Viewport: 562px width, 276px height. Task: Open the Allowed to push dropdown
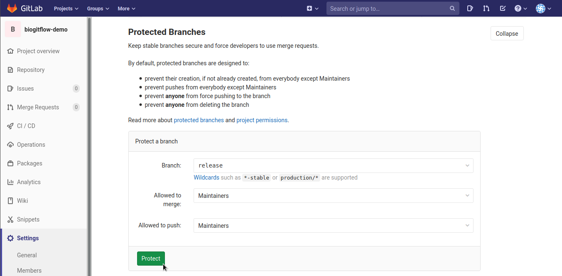tap(333, 226)
